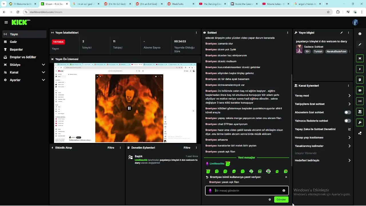
Task: Select the moderation server icon in right sidebar
Action: (360, 112)
